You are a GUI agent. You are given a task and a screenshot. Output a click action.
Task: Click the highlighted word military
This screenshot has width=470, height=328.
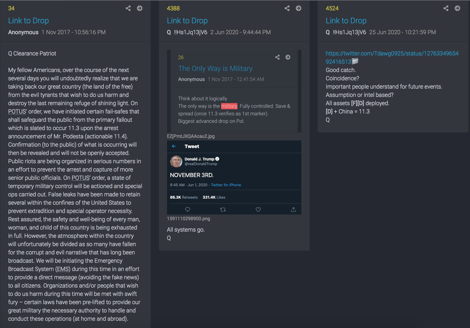[229, 106]
